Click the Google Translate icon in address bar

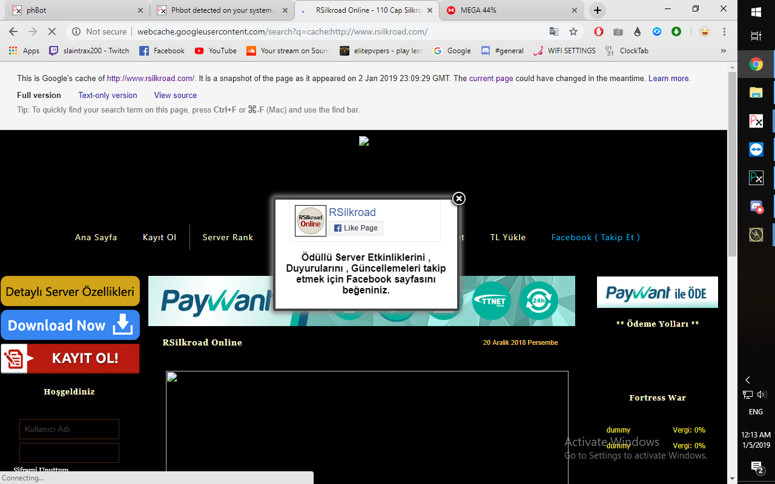(x=553, y=31)
